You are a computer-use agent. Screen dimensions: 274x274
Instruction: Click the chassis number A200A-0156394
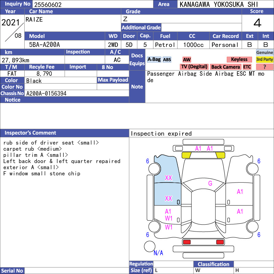pos(46,94)
